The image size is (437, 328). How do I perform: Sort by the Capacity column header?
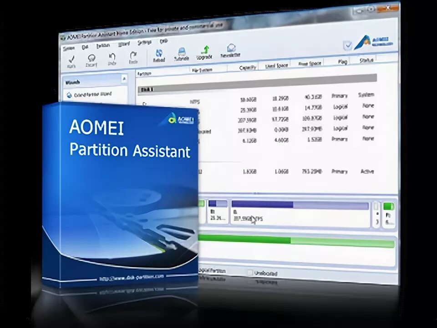tap(248, 67)
